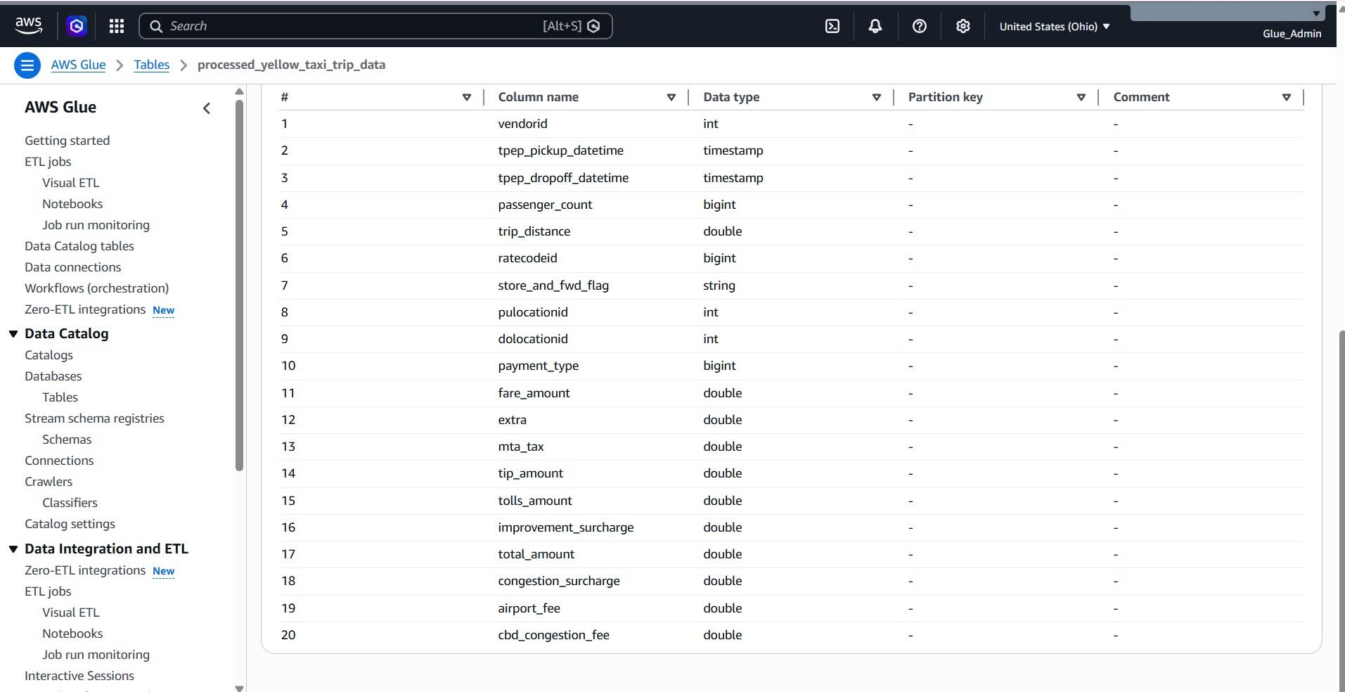Open Connections in sidebar
This screenshot has height=692, width=1345.
tap(59, 461)
